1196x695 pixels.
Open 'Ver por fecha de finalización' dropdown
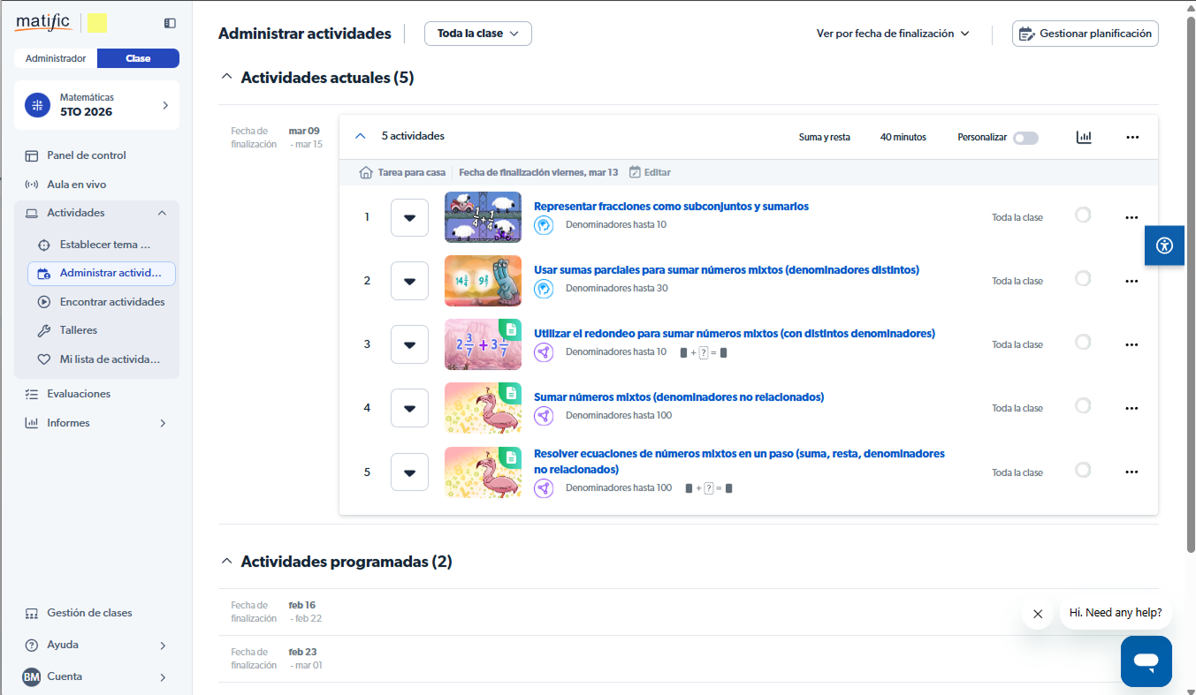tap(893, 34)
